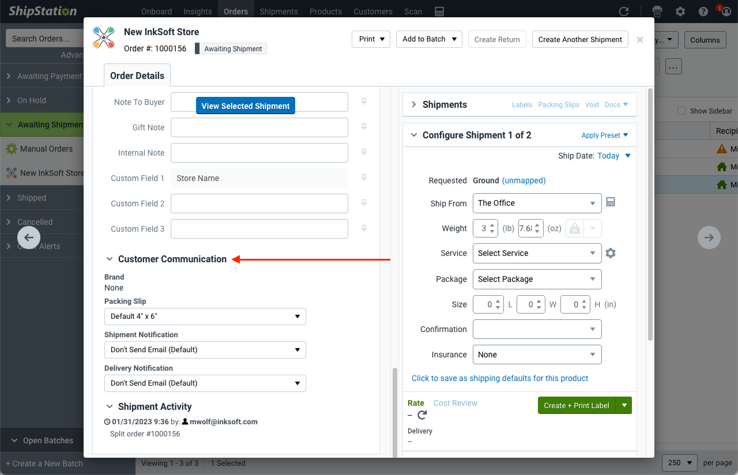Viewport: 738px width, 475px height.
Task: Pin the Internal Note field
Action: pos(364,152)
